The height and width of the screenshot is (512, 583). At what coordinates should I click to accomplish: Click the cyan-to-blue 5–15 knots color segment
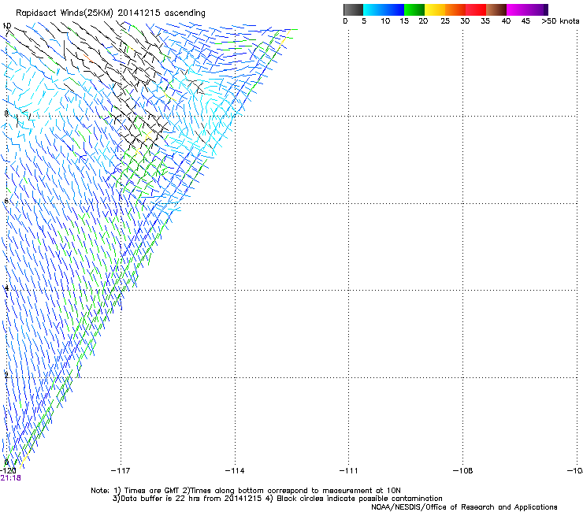[384, 9]
